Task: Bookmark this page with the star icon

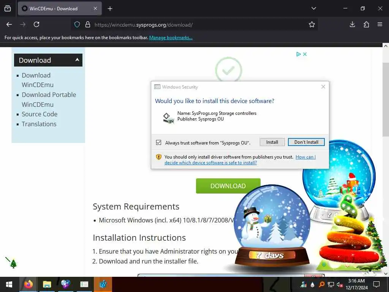Action: pyautogui.click(x=312, y=25)
